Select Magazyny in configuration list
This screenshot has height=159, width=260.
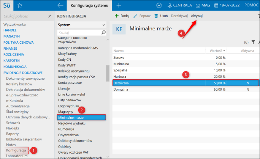(66, 112)
